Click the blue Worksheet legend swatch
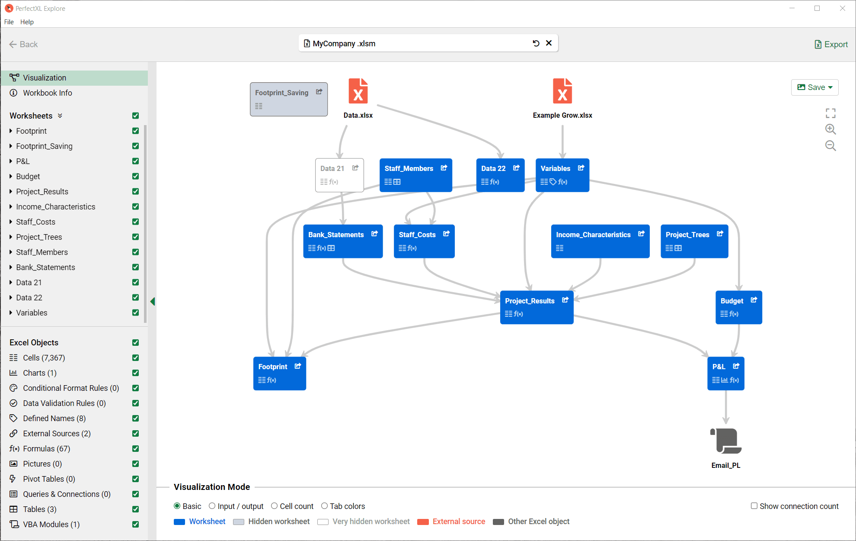The image size is (856, 541). coord(179,522)
